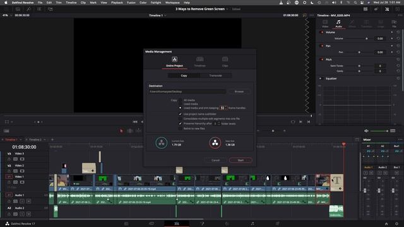The width and height of the screenshot is (404, 227).
Task: Click the Volume value field 0.00
Action: tap(380, 38)
